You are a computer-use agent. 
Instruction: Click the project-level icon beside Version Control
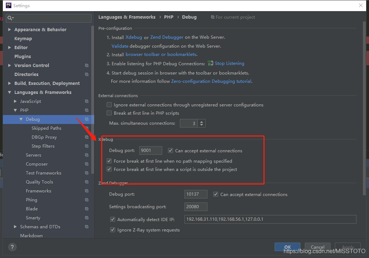click(x=87, y=65)
